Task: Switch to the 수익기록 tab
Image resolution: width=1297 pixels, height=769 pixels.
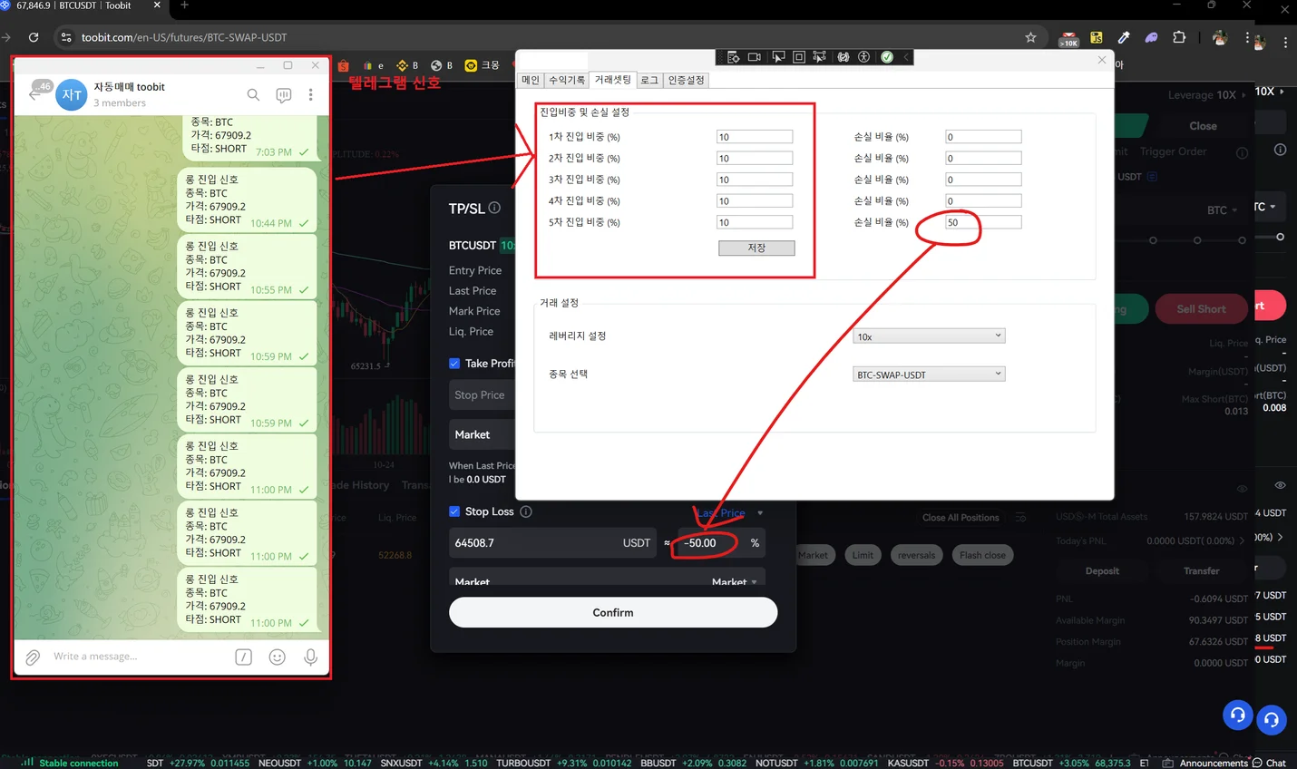Action: [x=566, y=80]
